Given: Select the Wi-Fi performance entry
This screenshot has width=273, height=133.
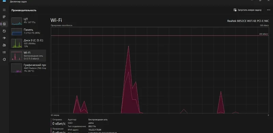Looking at the screenshot, I should click(28, 55).
